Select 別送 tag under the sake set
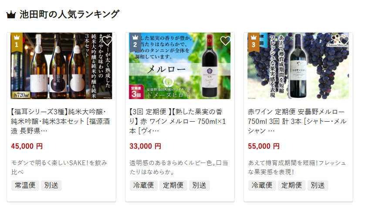Image resolution: width=368 pixels, height=213 pixels. (x=51, y=185)
